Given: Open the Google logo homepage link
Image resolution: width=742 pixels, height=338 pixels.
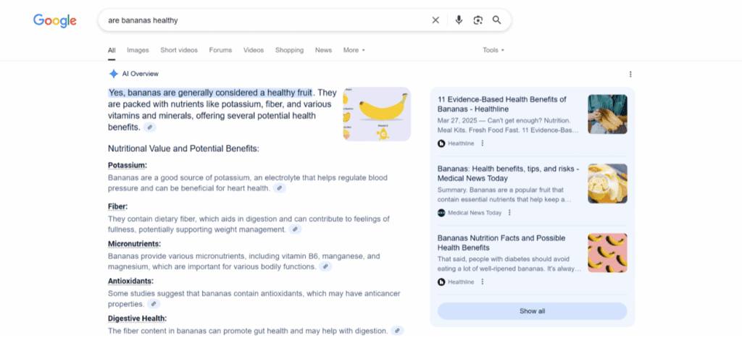Looking at the screenshot, I should pos(55,20).
